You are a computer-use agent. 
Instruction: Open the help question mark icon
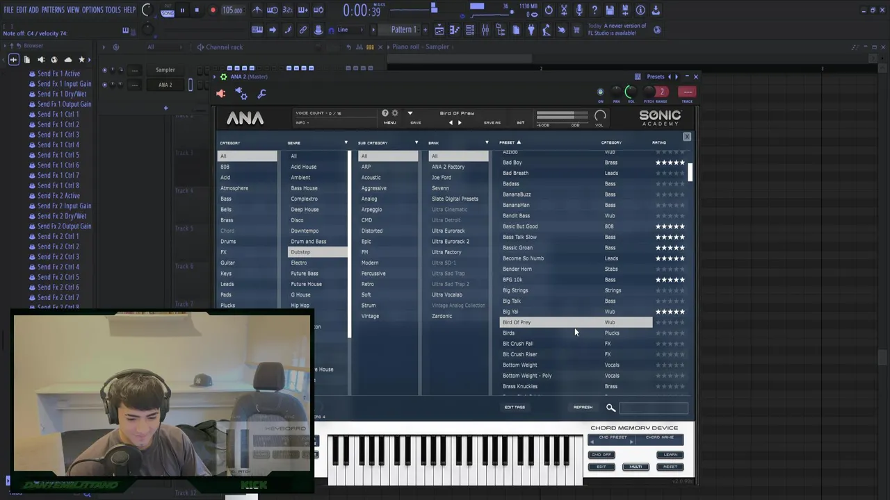[594, 10]
